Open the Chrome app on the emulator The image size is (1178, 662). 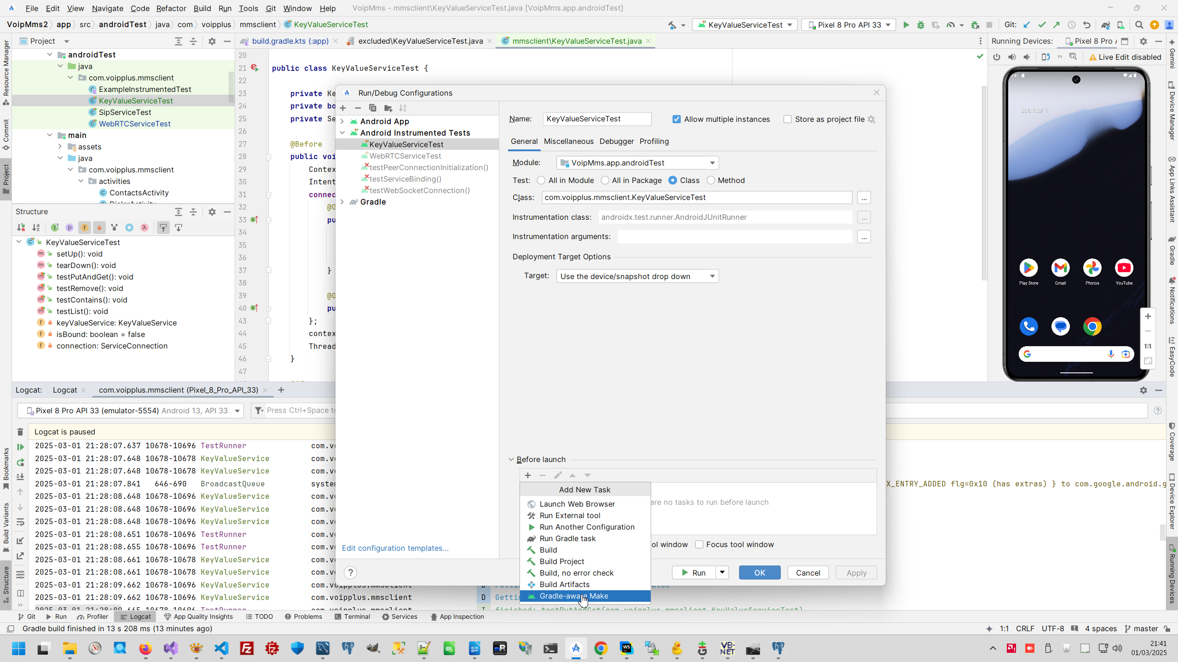click(1092, 327)
